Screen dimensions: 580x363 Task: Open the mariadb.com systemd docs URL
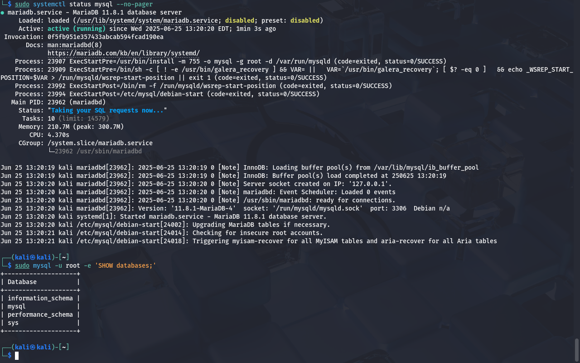click(x=123, y=53)
